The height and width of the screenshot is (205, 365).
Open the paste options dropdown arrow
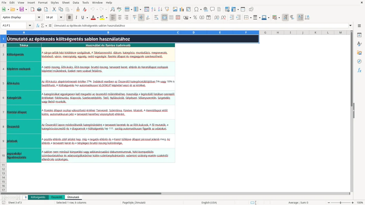click(71, 9)
